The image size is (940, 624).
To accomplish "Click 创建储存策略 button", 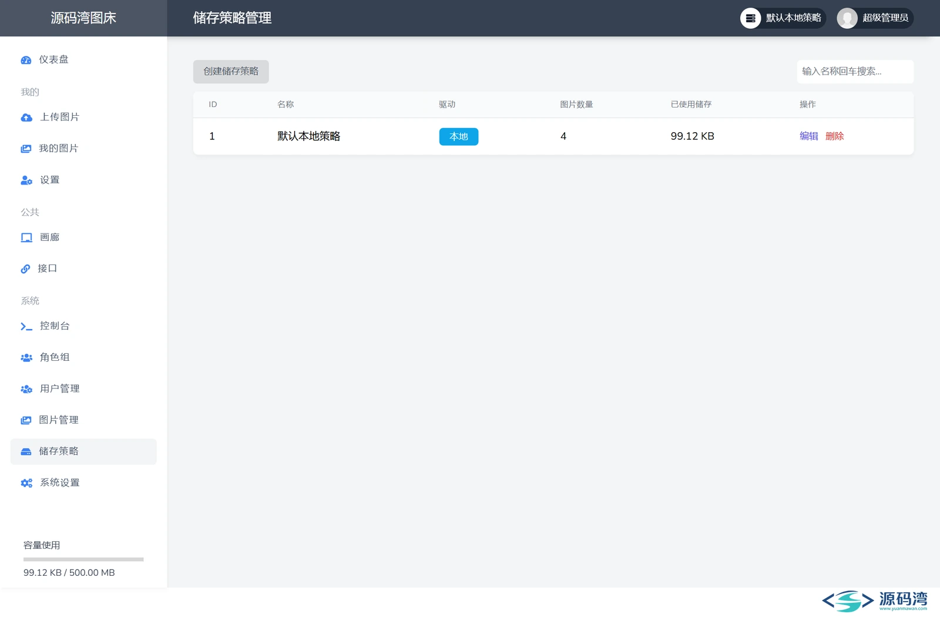I will pyautogui.click(x=231, y=72).
